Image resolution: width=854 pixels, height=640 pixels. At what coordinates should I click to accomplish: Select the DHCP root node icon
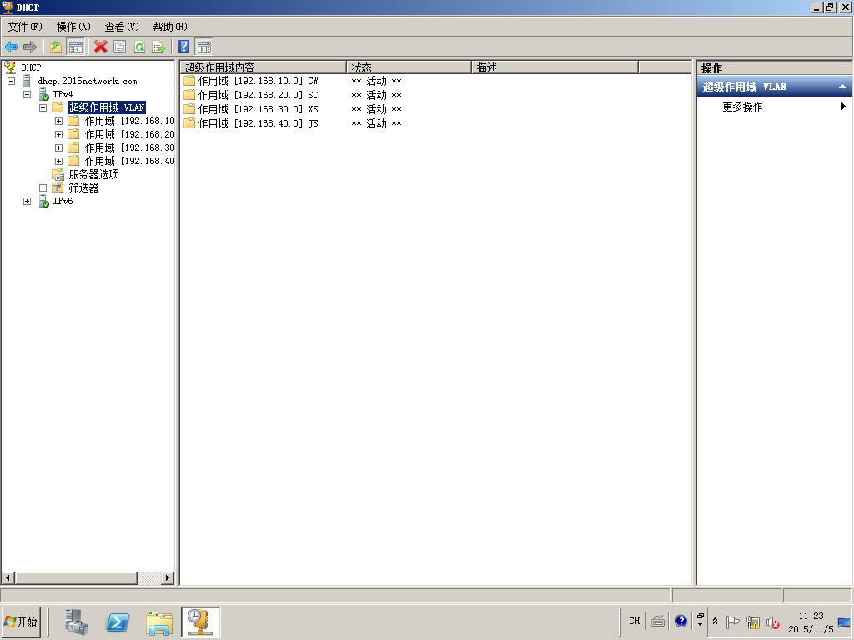pos(10,67)
